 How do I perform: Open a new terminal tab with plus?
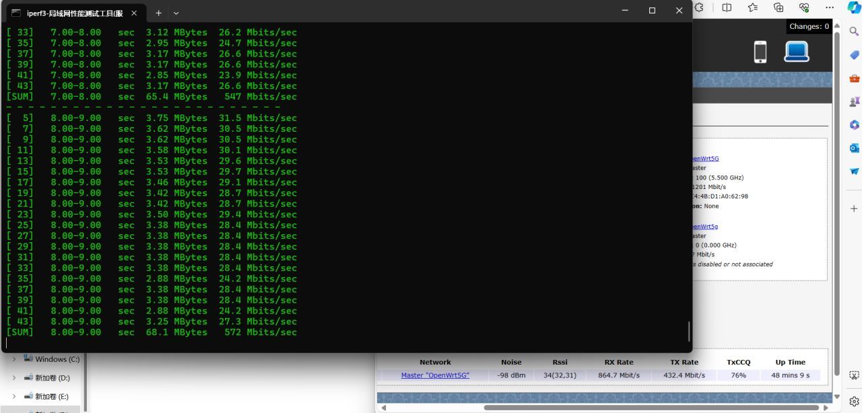158,12
